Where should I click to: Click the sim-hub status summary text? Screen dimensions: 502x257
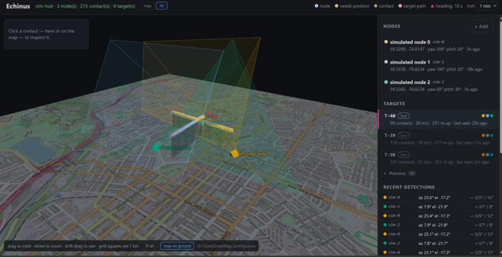[x=85, y=6]
